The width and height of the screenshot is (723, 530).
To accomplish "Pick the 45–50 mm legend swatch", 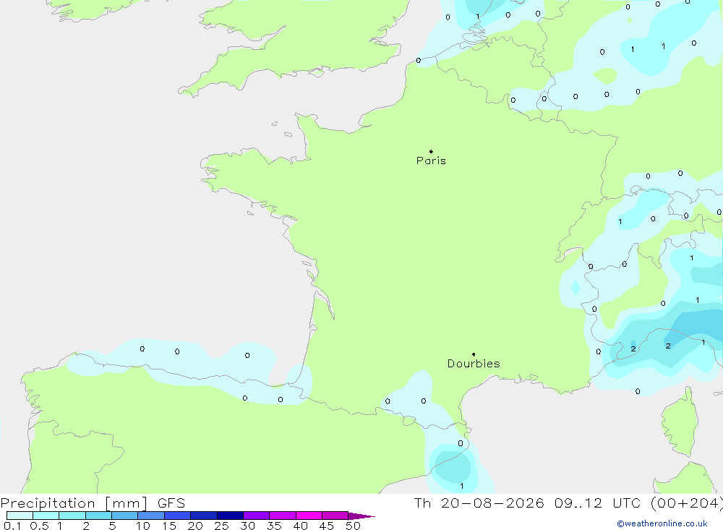I will pyautogui.click(x=335, y=516).
